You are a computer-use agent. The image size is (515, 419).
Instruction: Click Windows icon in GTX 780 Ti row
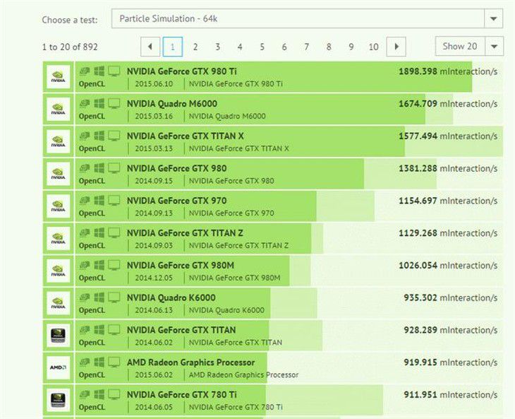coord(99,394)
